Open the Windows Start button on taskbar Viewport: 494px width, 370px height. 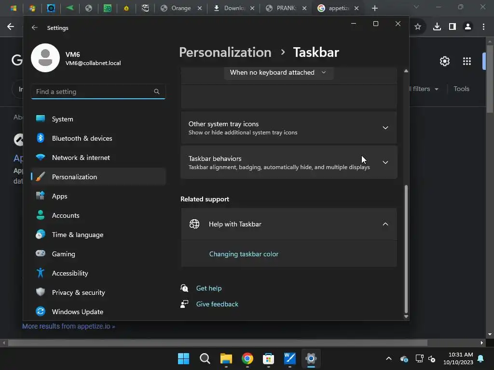pyautogui.click(x=183, y=358)
